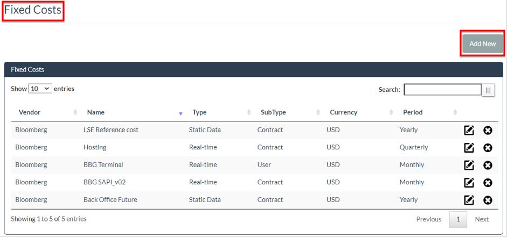Go to the Previous page
Image resolution: width=507 pixels, height=237 pixels.
point(428,219)
